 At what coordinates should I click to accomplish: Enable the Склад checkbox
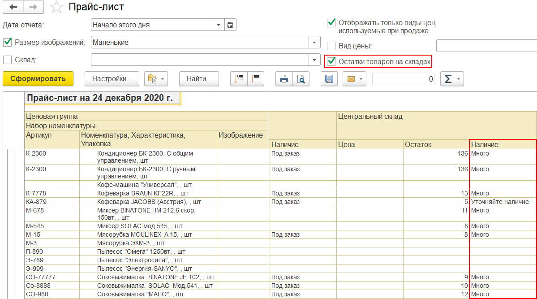[7, 60]
